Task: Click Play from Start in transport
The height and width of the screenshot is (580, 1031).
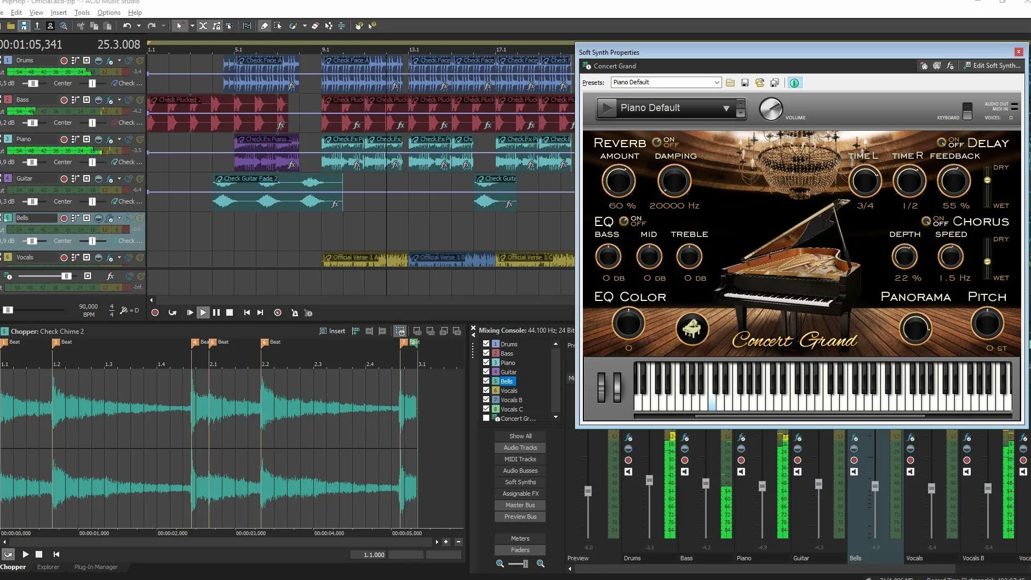Action: click(190, 313)
